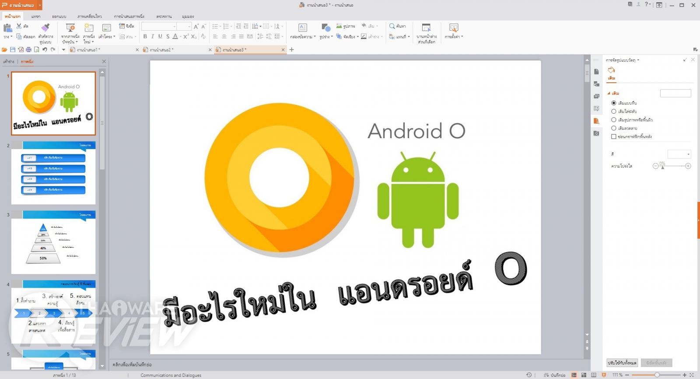Select gradient fill (เติมไล่ระดับ) radio

tap(614, 111)
